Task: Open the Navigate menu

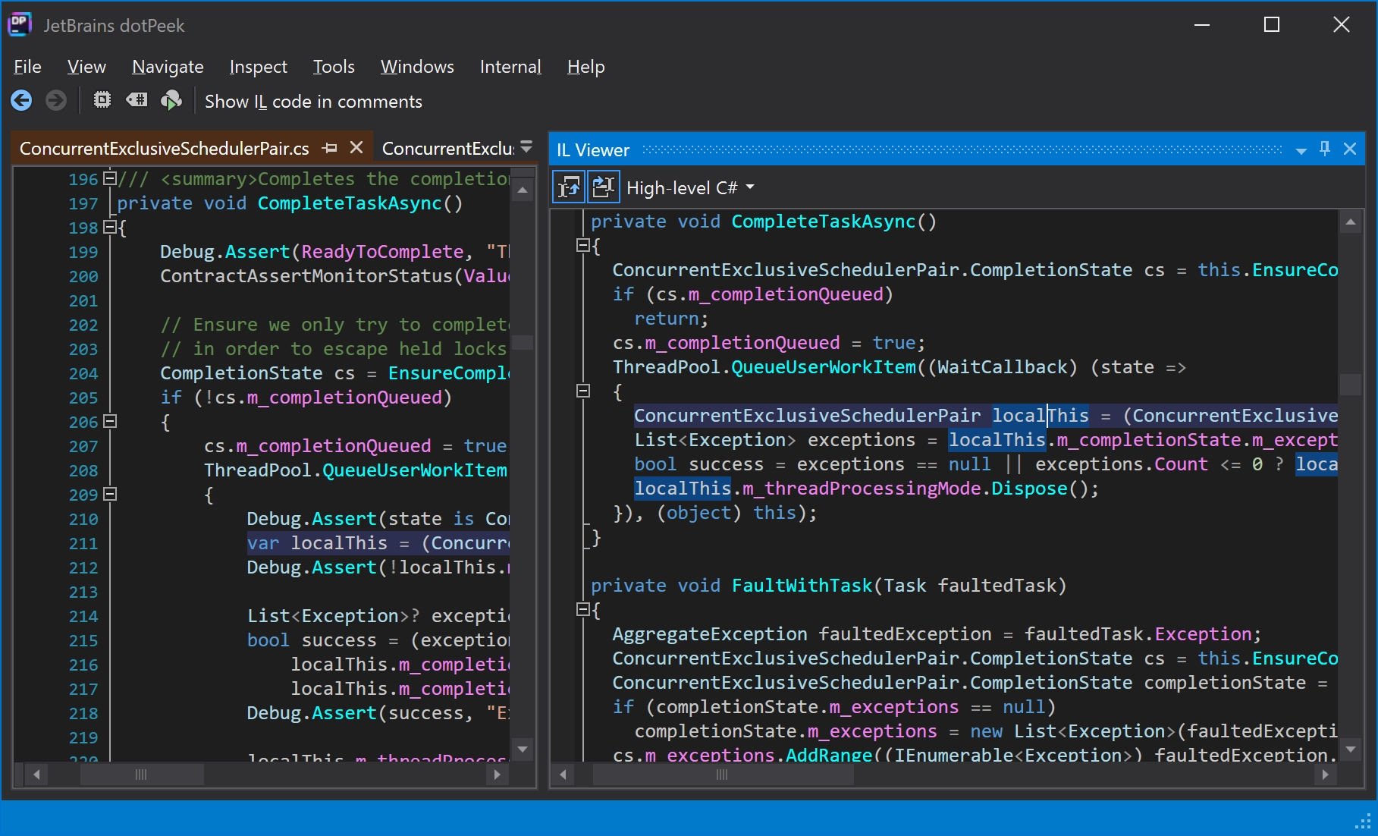Action: point(168,67)
